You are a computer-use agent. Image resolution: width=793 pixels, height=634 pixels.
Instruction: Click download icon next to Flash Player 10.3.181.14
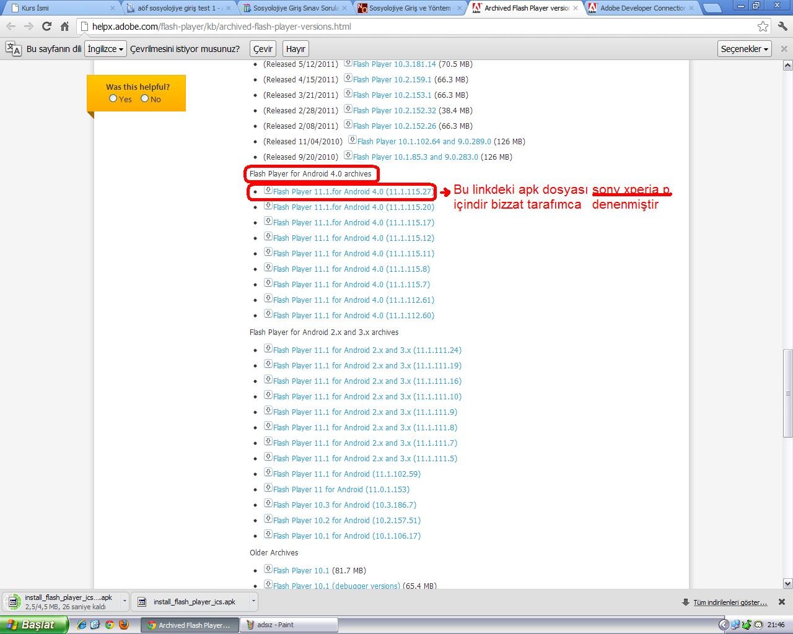pyautogui.click(x=348, y=63)
